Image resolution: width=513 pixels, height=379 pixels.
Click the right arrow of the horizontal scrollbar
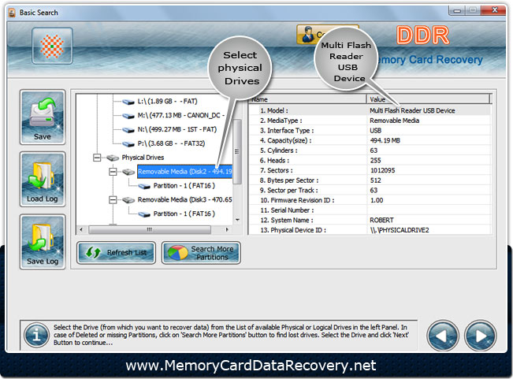[227, 229]
